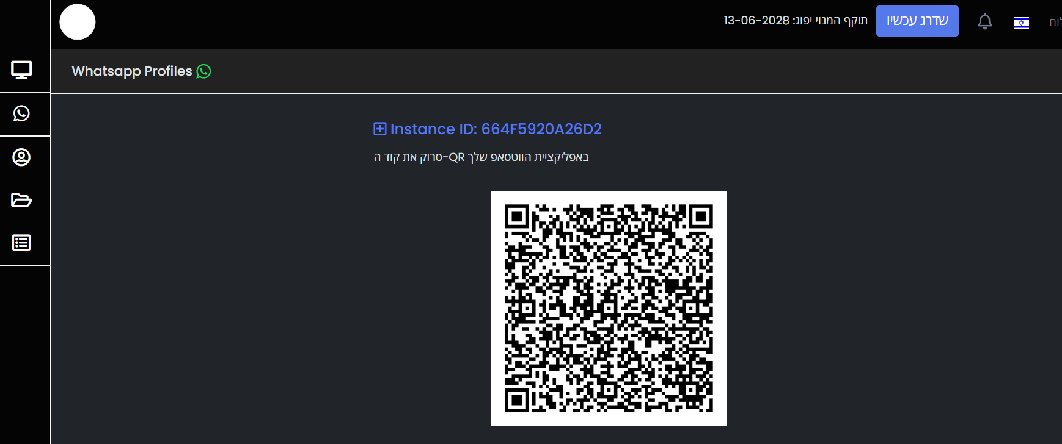Click the "Instance ID:" label text

434,129
